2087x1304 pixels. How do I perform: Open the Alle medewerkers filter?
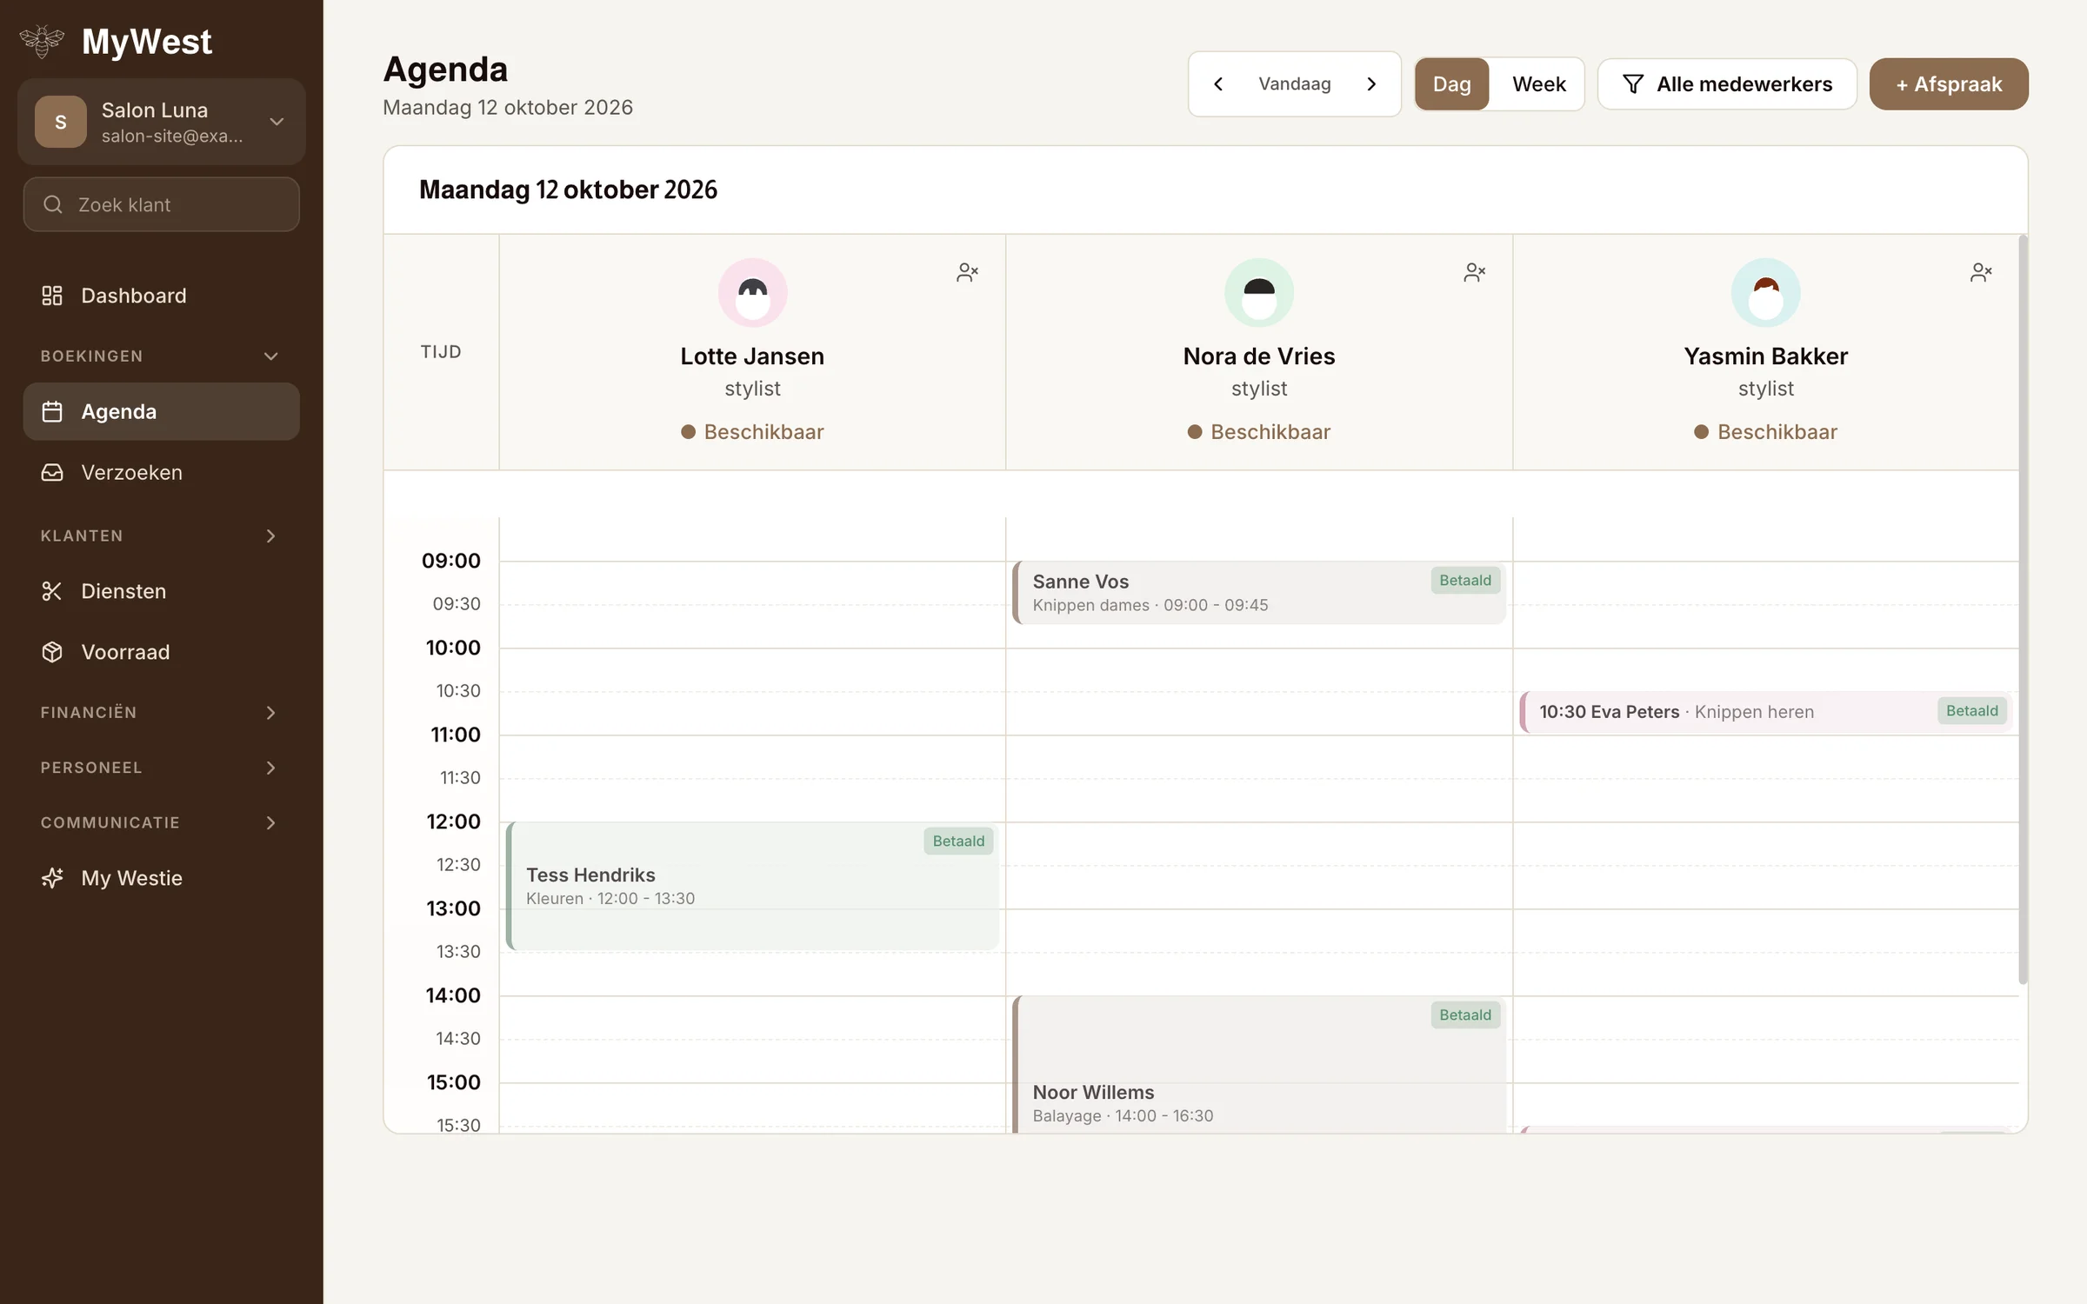[x=1727, y=83]
